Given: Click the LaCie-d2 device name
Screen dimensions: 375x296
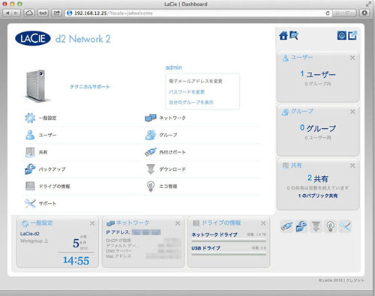Looking at the screenshot, I should pyautogui.click(x=30, y=234).
